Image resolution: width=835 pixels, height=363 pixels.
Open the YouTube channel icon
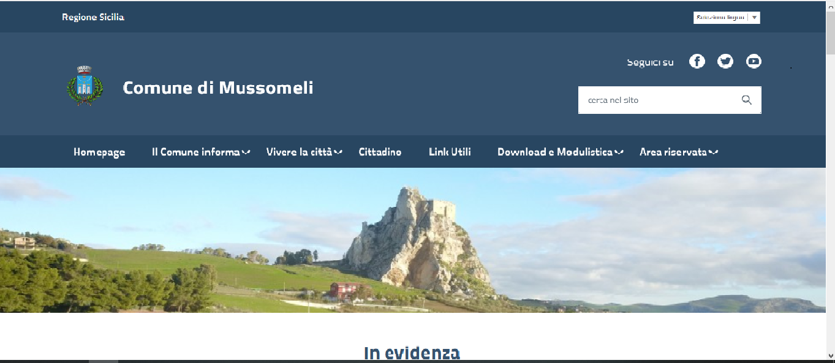pos(754,61)
